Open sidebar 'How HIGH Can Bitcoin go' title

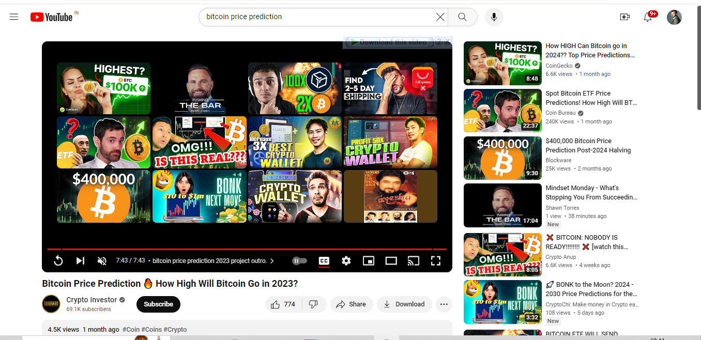pyautogui.click(x=590, y=51)
